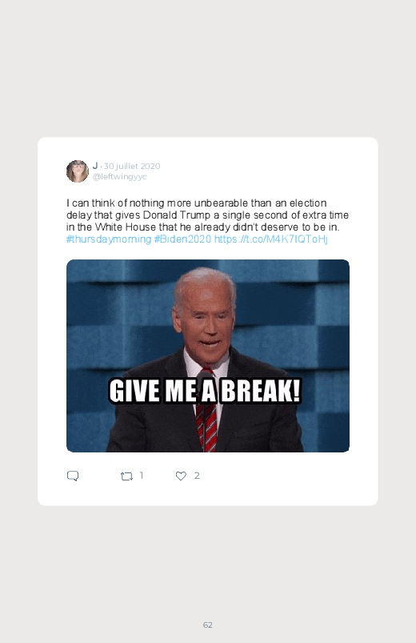
Task: Select the page number 62
Action: click(x=208, y=625)
